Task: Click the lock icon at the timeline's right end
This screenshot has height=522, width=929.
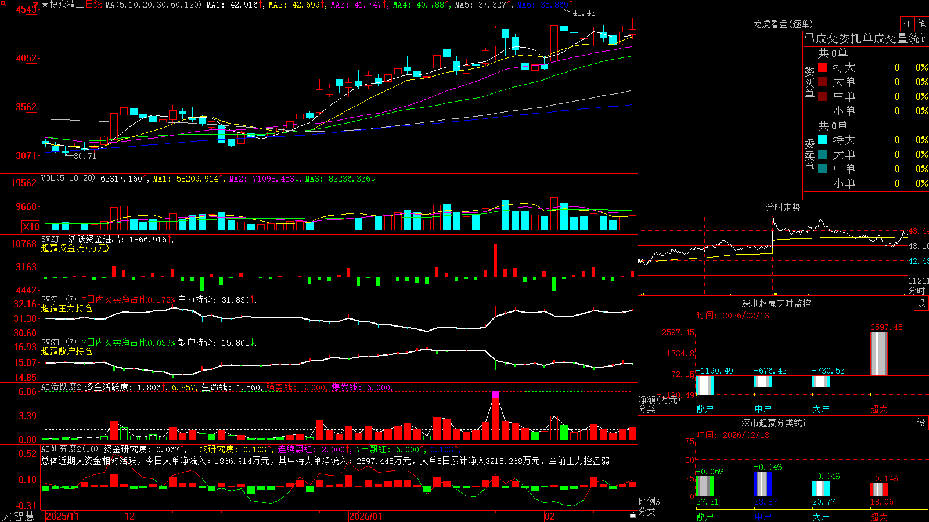Action: coord(632,515)
